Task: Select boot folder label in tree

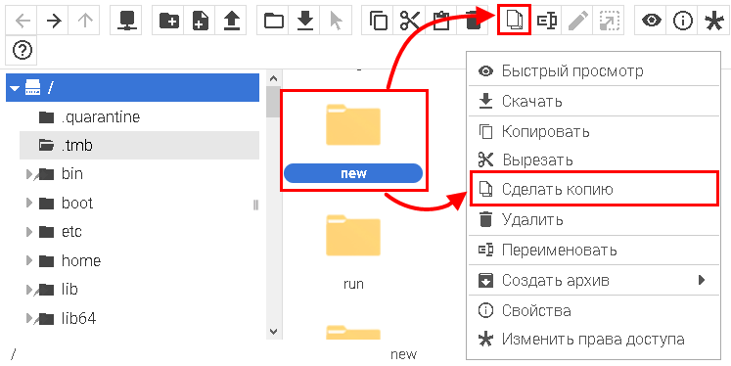Action: [77, 204]
